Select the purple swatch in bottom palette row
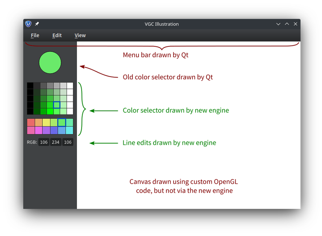The height and width of the screenshot is (236, 322). [x=46, y=130]
